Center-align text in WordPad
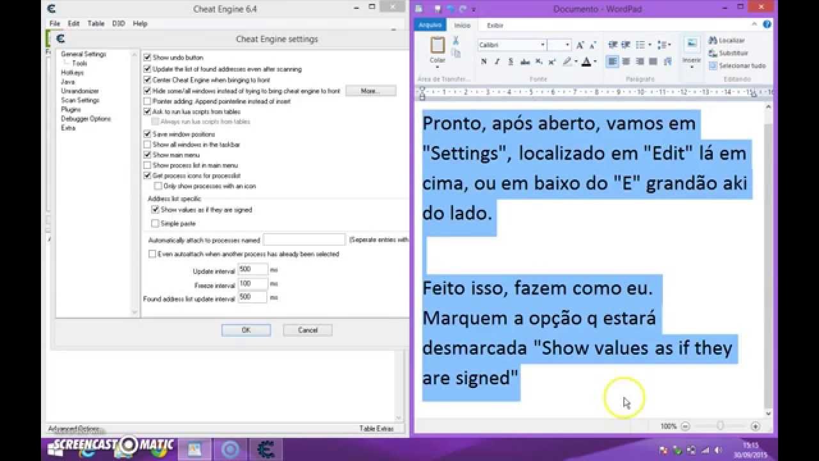819x461 pixels. tap(626, 61)
